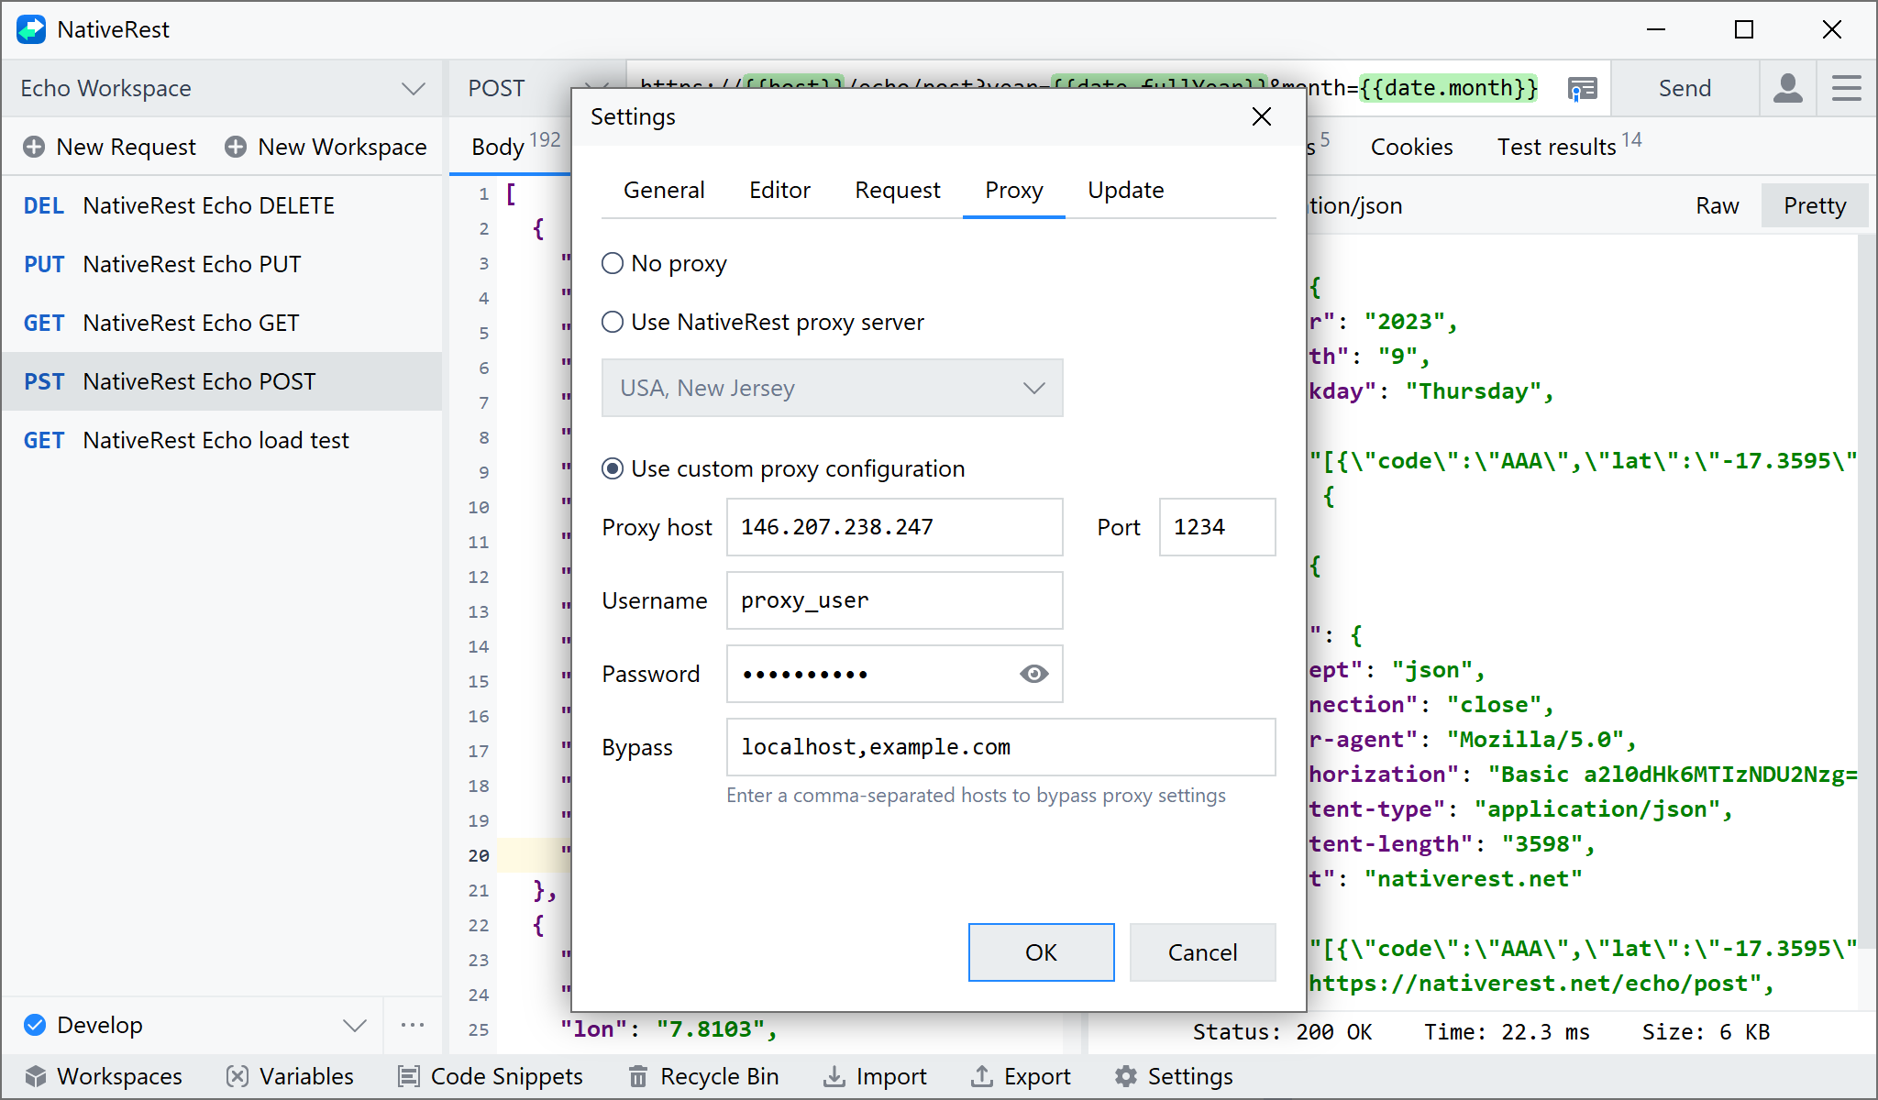Screen dimensions: 1878x1100
Task: Open Code Snippets from the bottom bar
Action: 491,1076
